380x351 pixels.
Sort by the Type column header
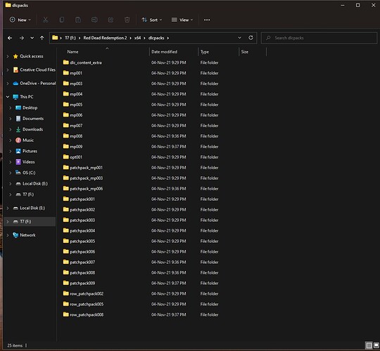(205, 52)
